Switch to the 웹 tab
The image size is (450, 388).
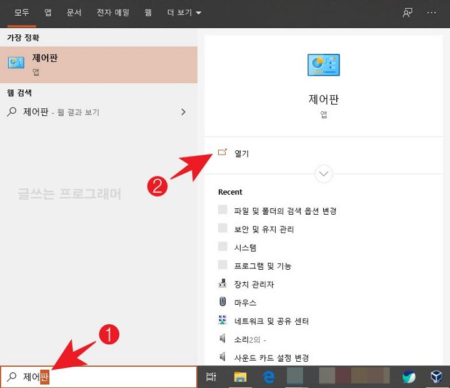(148, 13)
